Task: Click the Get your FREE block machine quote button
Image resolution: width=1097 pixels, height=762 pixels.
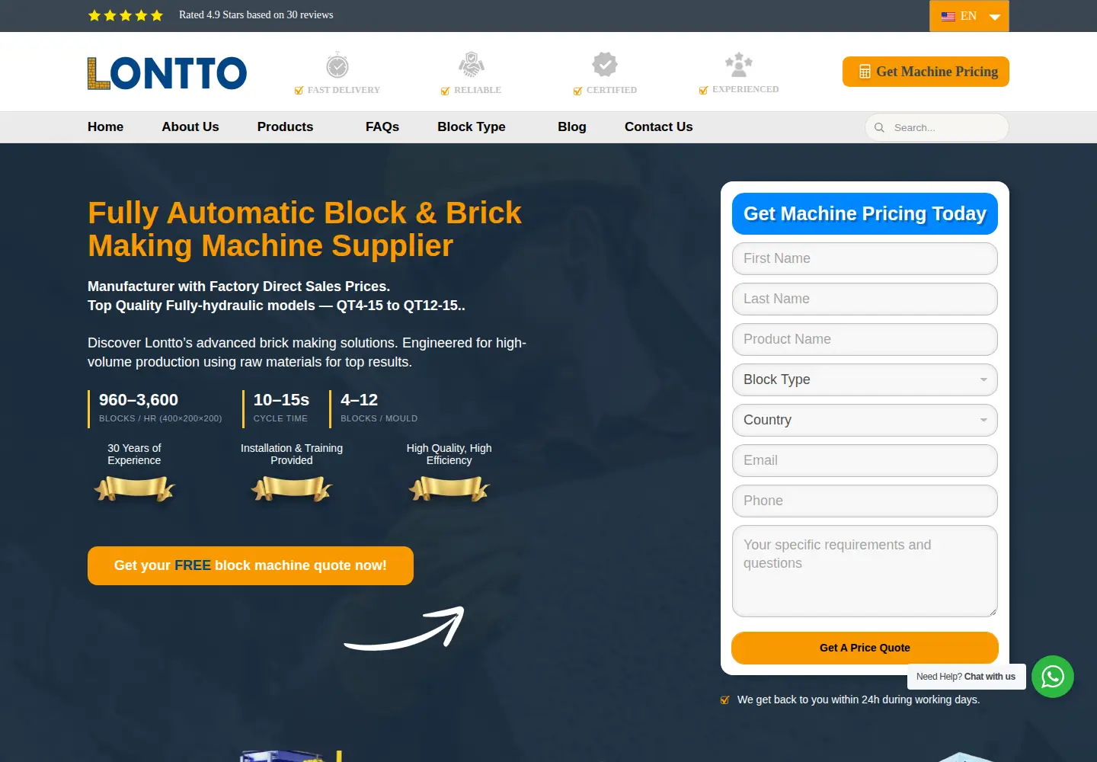Action: (251, 565)
